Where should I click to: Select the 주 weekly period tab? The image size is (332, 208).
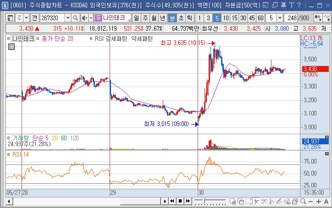click(145, 18)
